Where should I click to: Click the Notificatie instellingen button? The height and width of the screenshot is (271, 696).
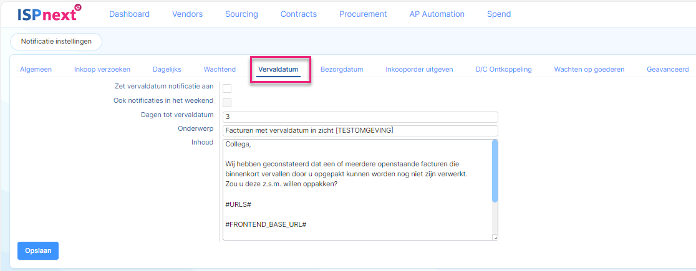[x=56, y=41]
